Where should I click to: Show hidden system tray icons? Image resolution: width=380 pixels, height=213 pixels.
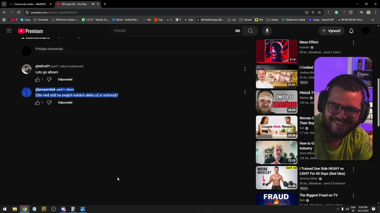(x=338, y=209)
